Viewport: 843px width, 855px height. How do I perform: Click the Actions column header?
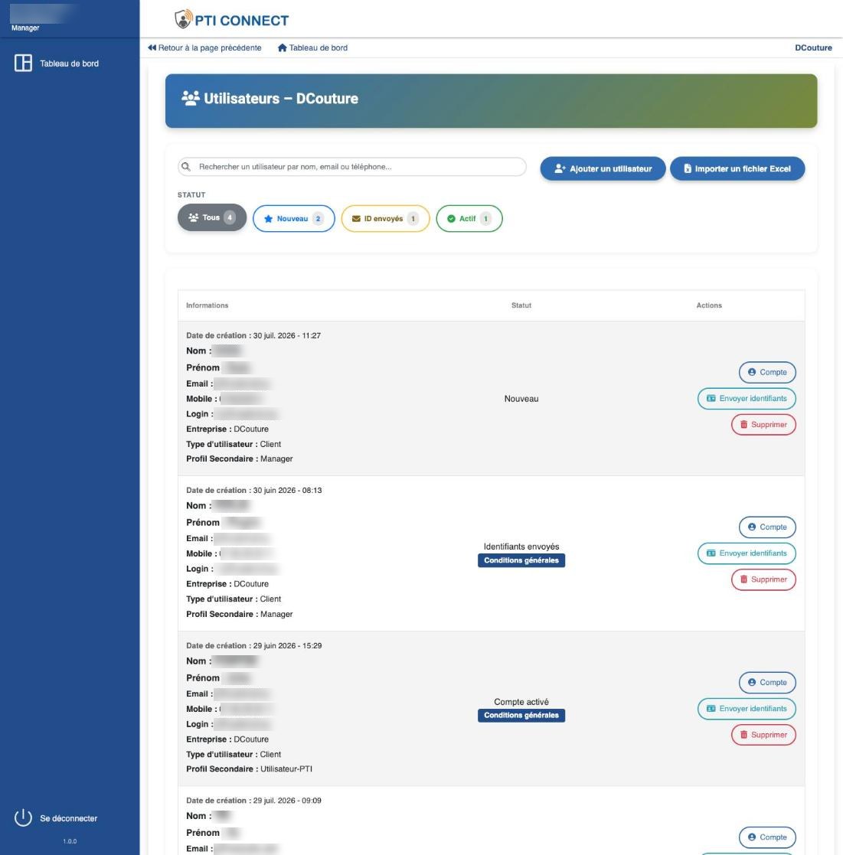coord(709,305)
